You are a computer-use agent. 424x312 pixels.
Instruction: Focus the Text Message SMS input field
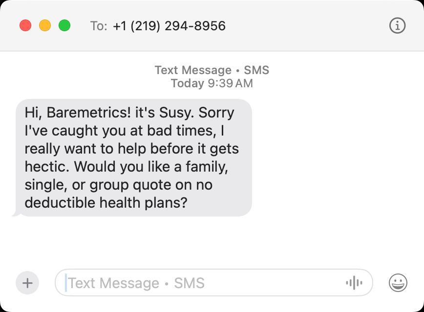tap(213, 283)
